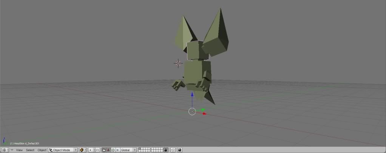
Task: Open the View menu
Action: click(x=19, y=150)
